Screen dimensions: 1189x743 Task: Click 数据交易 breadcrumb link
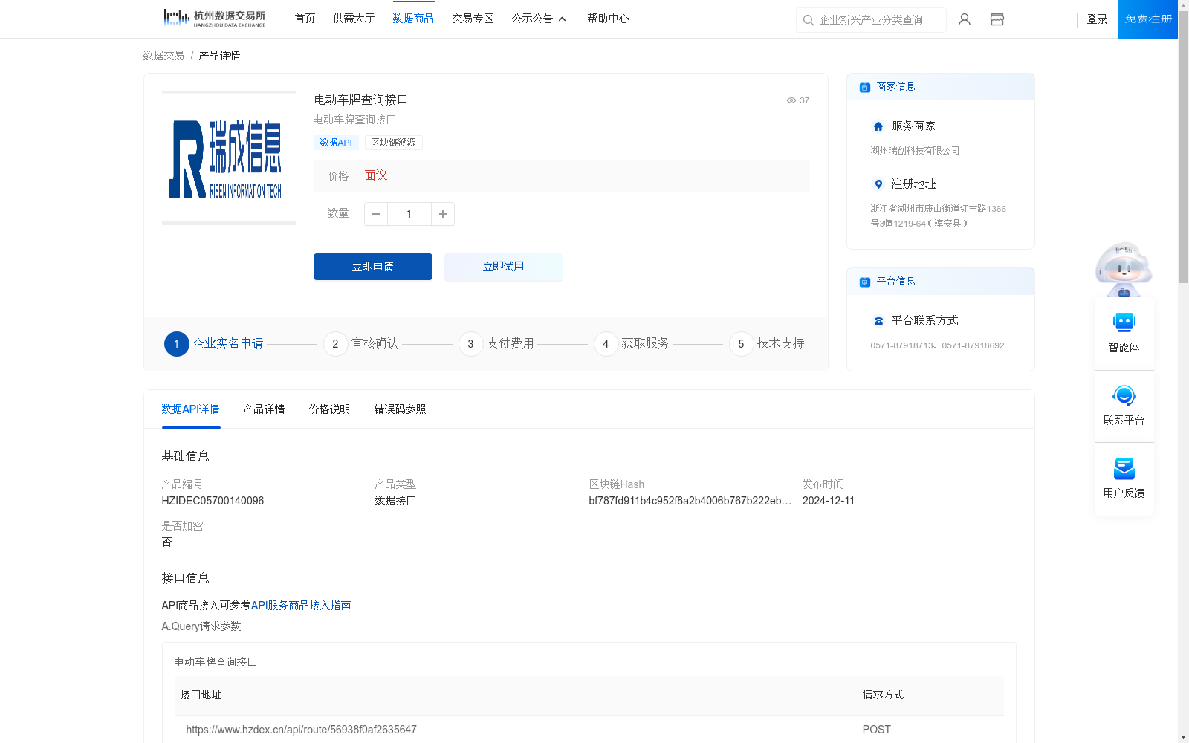pos(163,56)
